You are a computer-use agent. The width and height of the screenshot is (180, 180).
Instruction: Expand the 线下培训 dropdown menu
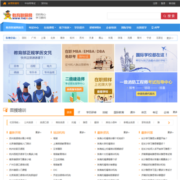(x=65, y=27)
